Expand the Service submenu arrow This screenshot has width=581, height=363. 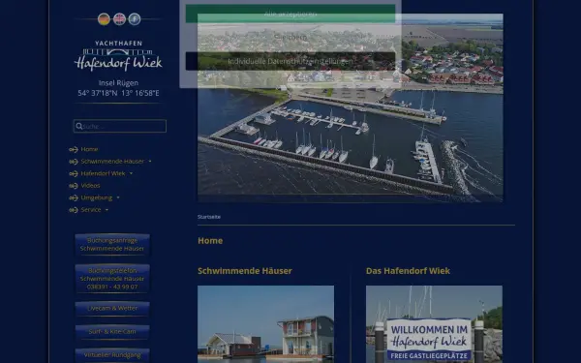(x=107, y=210)
